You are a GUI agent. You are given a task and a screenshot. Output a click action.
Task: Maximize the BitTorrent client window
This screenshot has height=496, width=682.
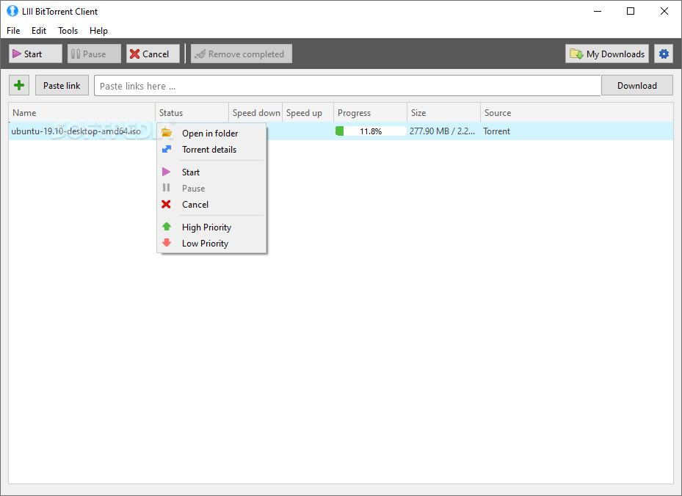631,11
